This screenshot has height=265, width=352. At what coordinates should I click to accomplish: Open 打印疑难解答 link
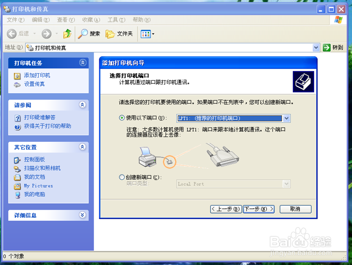pyautogui.click(x=40, y=117)
